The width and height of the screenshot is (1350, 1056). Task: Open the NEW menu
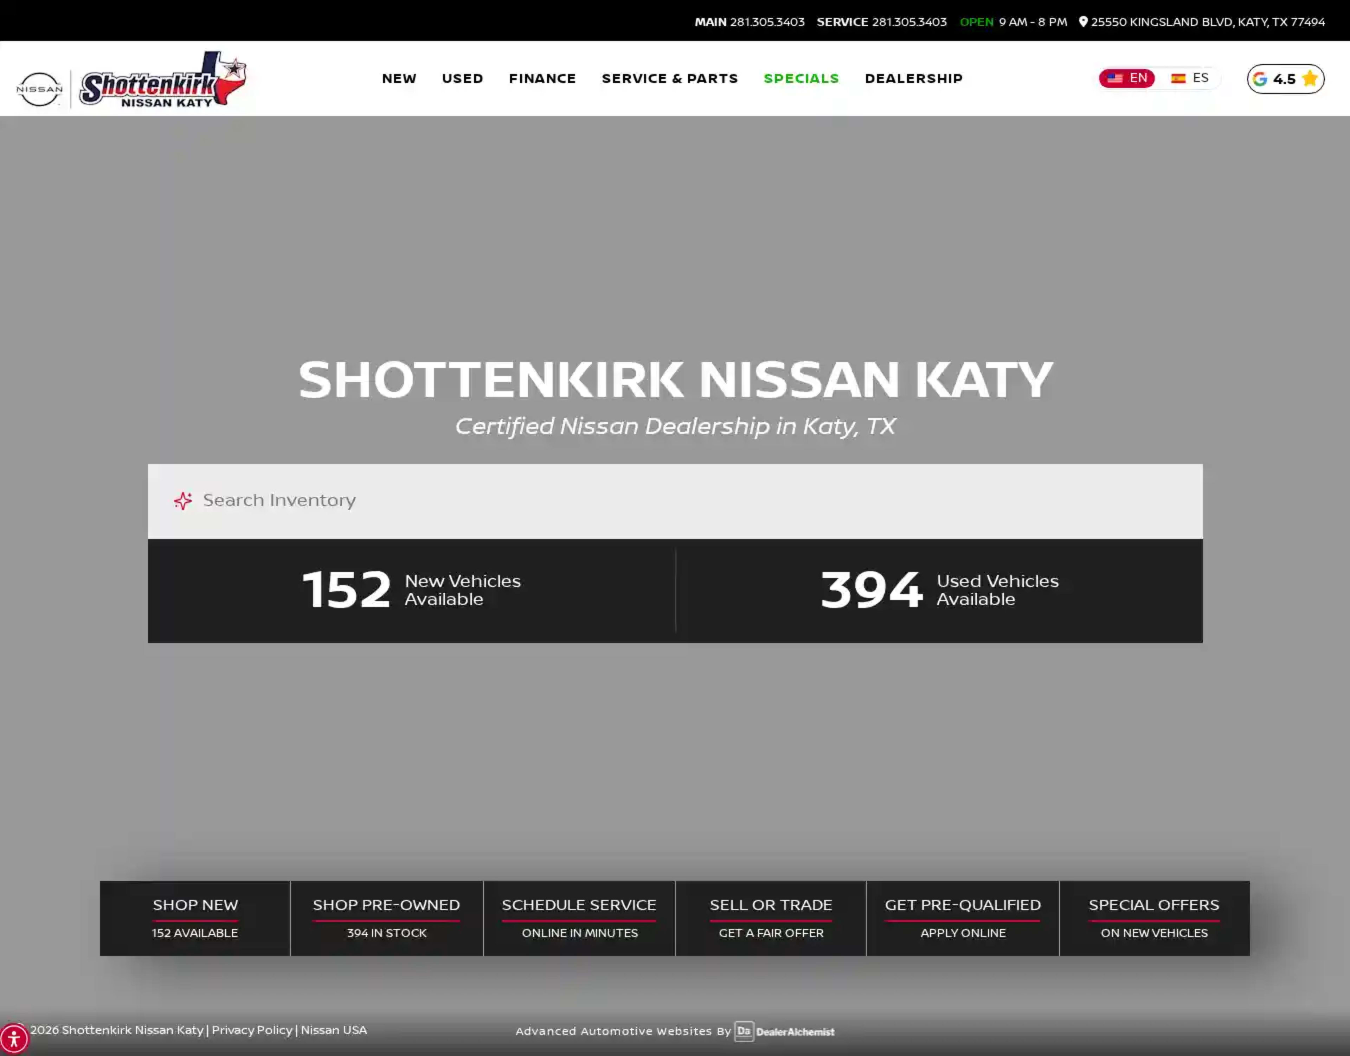point(399,78)
